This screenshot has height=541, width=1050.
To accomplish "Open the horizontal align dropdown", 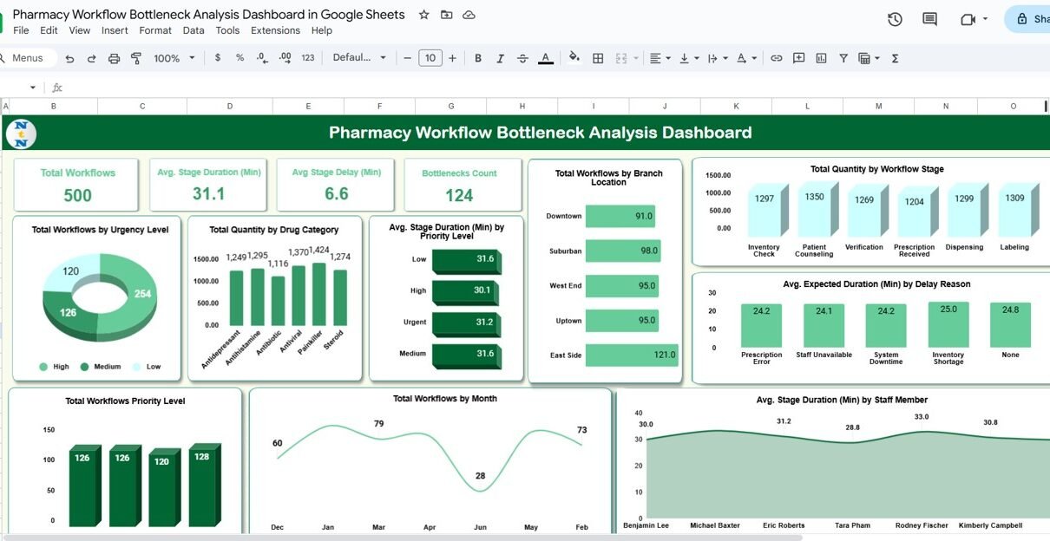I will pos(660,58).
